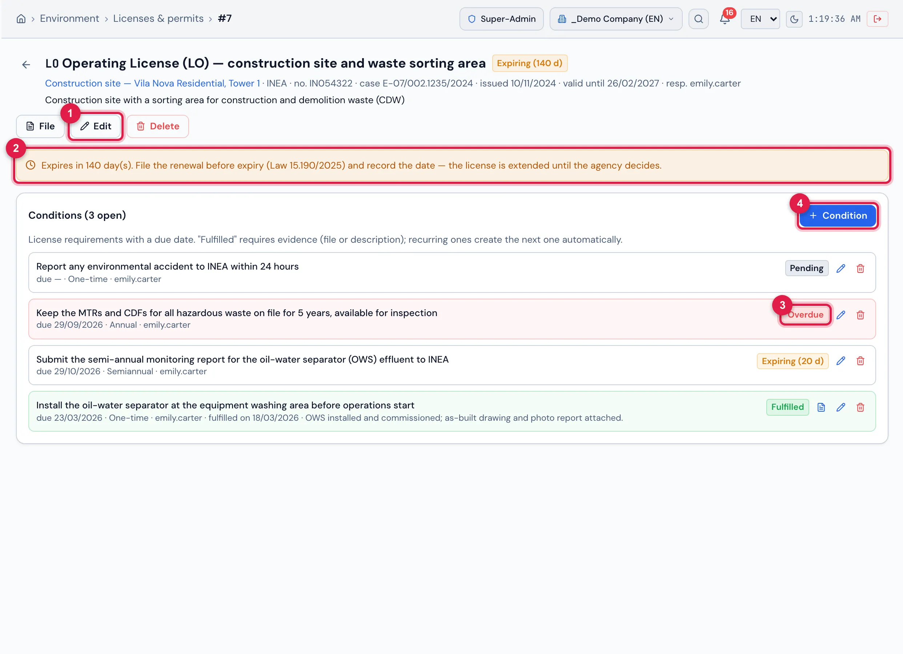Delete the 'Keep the MTRs and CDFs' condition
This screenshot has height=654, width=903.
pyautogui.click(x=860, y=315)
